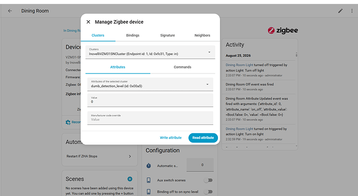Toggle the Aux switch scenes switch
The width and height of the screenshot is (358, 196).
(208, 180)
